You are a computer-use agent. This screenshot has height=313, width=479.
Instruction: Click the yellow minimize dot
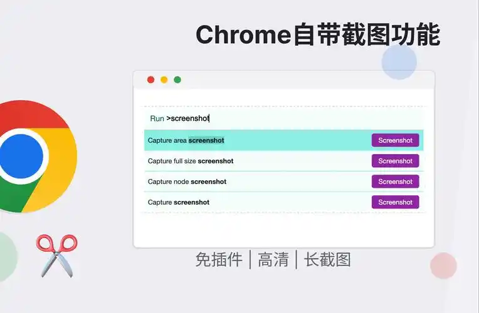tap(164, 80)
